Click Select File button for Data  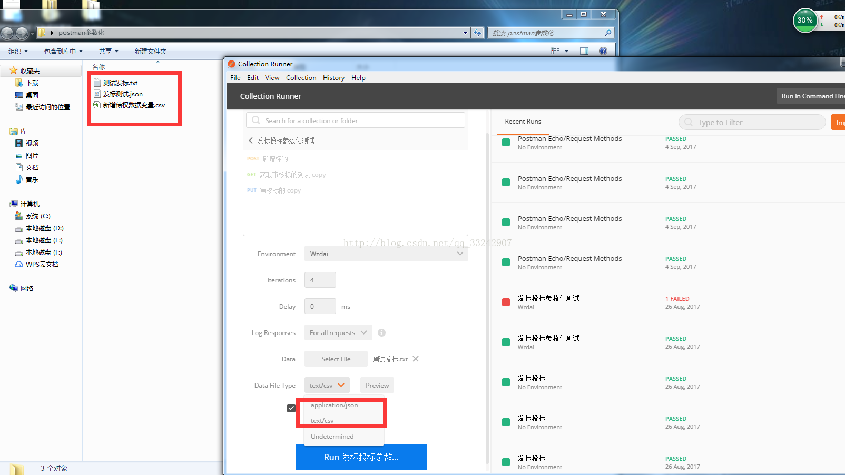pyautogui.click(x=336, y=359)
